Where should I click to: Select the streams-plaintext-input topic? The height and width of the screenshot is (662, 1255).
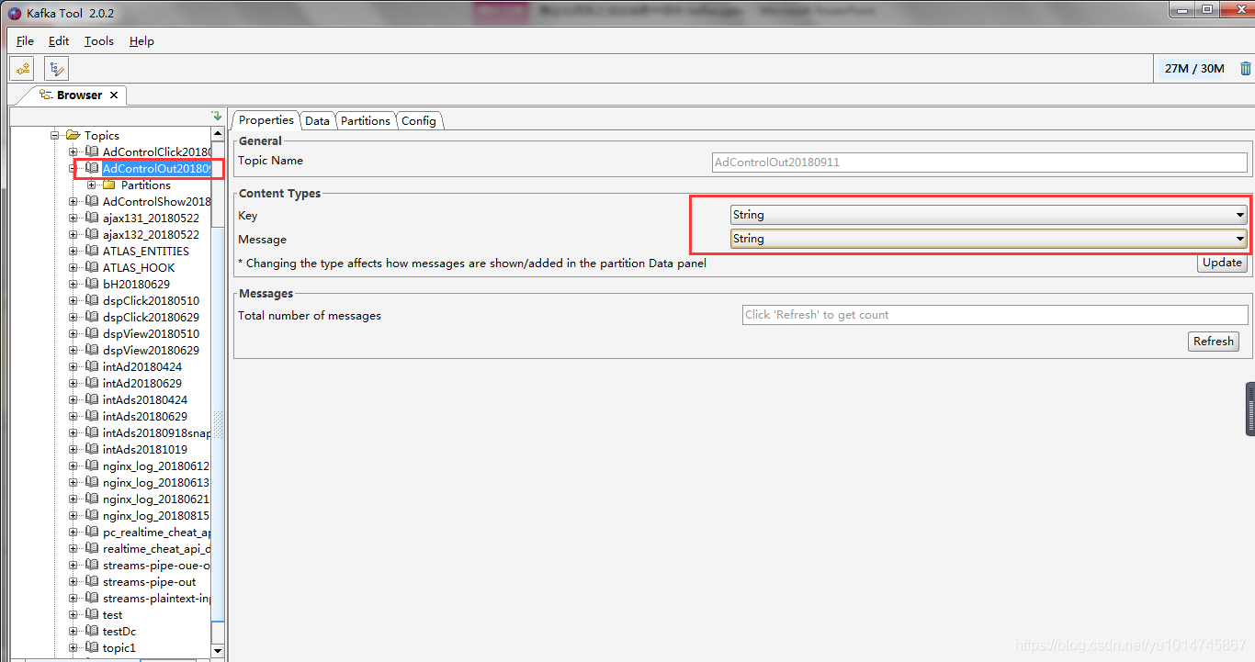click(156, 598)
